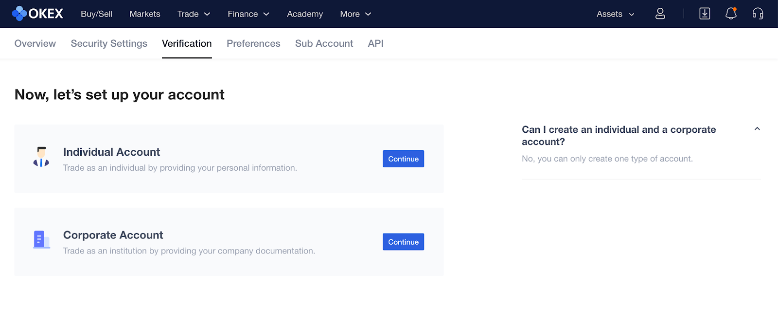Screen dimensions: 778x323
Task: Click the headset support icon
Action: point(758,14)
